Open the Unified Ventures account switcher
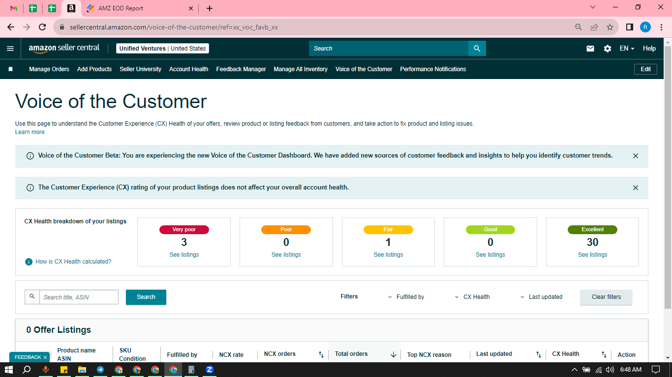Screen dimensions: 672x377 coord(163,49)
